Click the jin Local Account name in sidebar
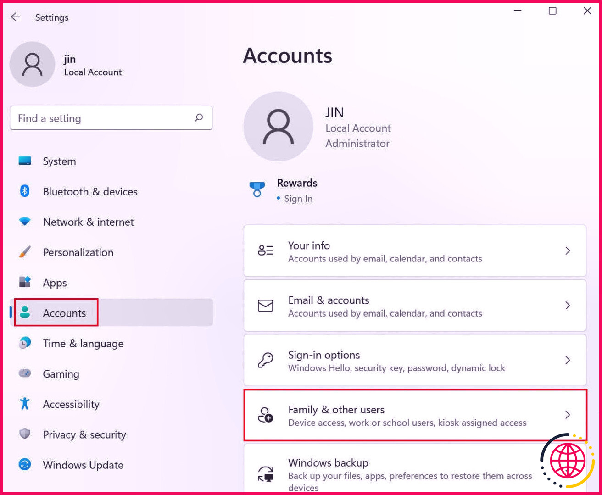 pos(93,65)
